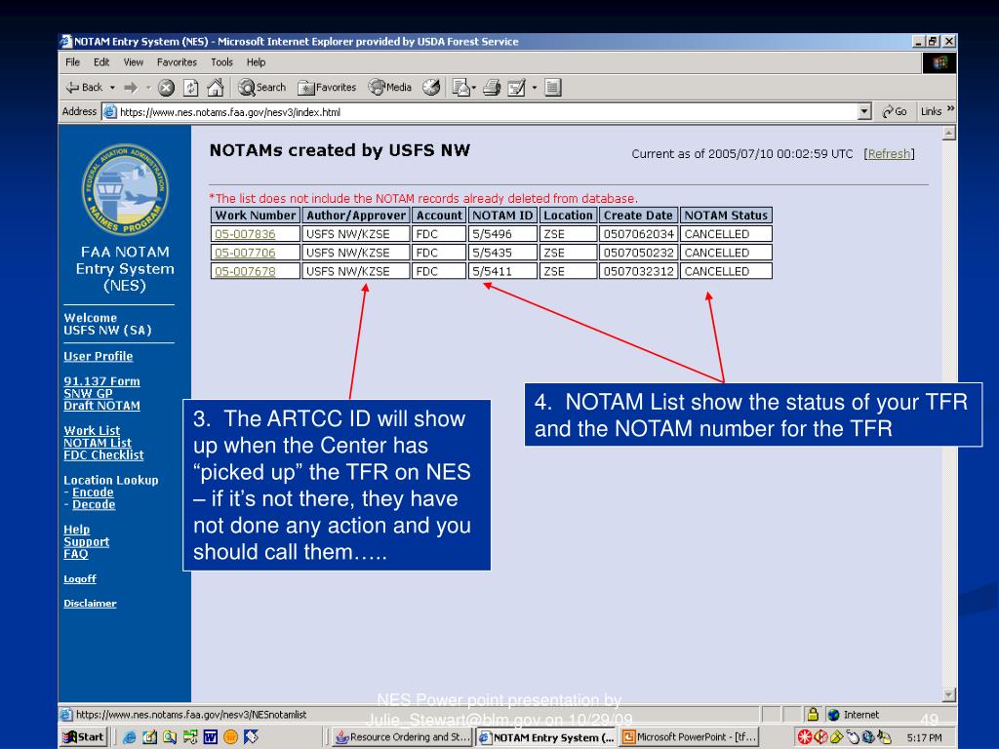
Task: Open the Tools menu
Action: (221, 62)
